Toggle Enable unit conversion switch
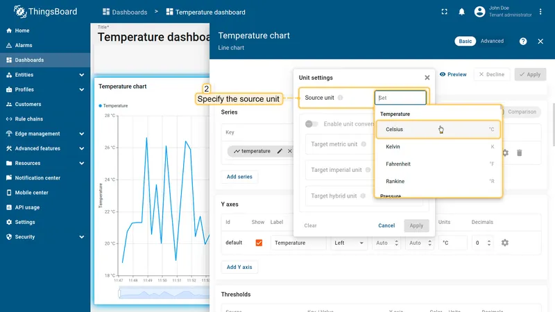This screenshot has width=555, height=312. coord(311,124)
